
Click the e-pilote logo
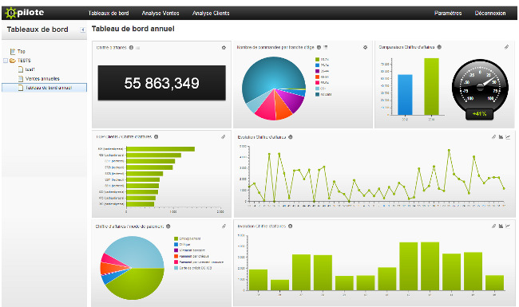pos(25,13)
